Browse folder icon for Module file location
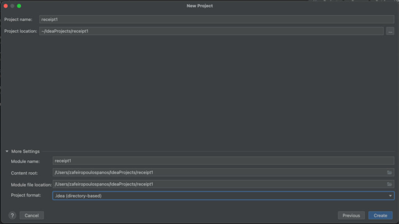The height and width of the screenshot is (224, 399). pos(389,184)
